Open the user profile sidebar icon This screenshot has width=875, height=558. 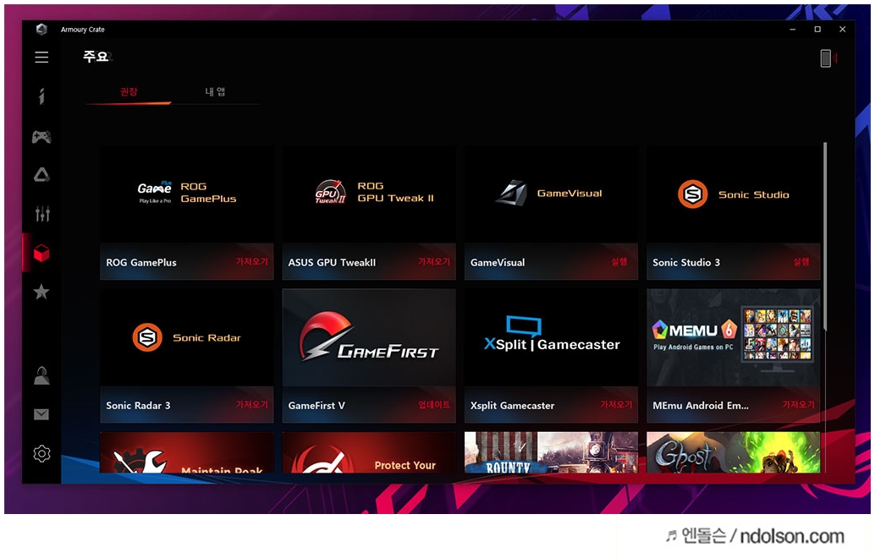(41, 375)
